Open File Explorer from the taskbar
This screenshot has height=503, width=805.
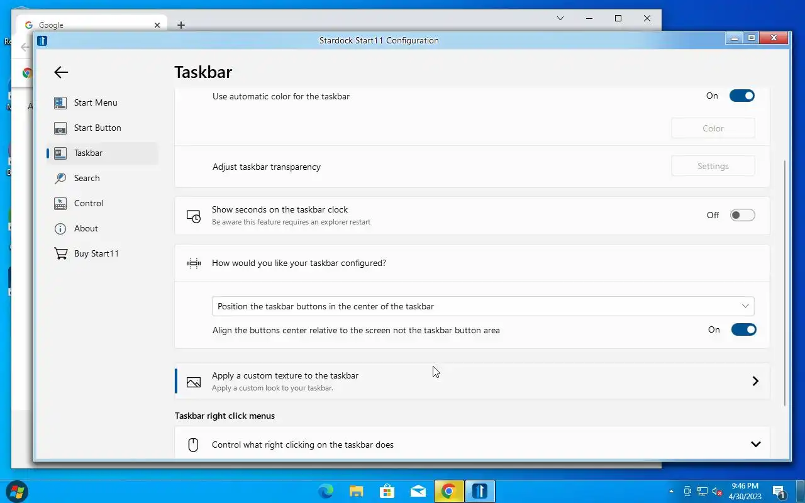(357, 491)
